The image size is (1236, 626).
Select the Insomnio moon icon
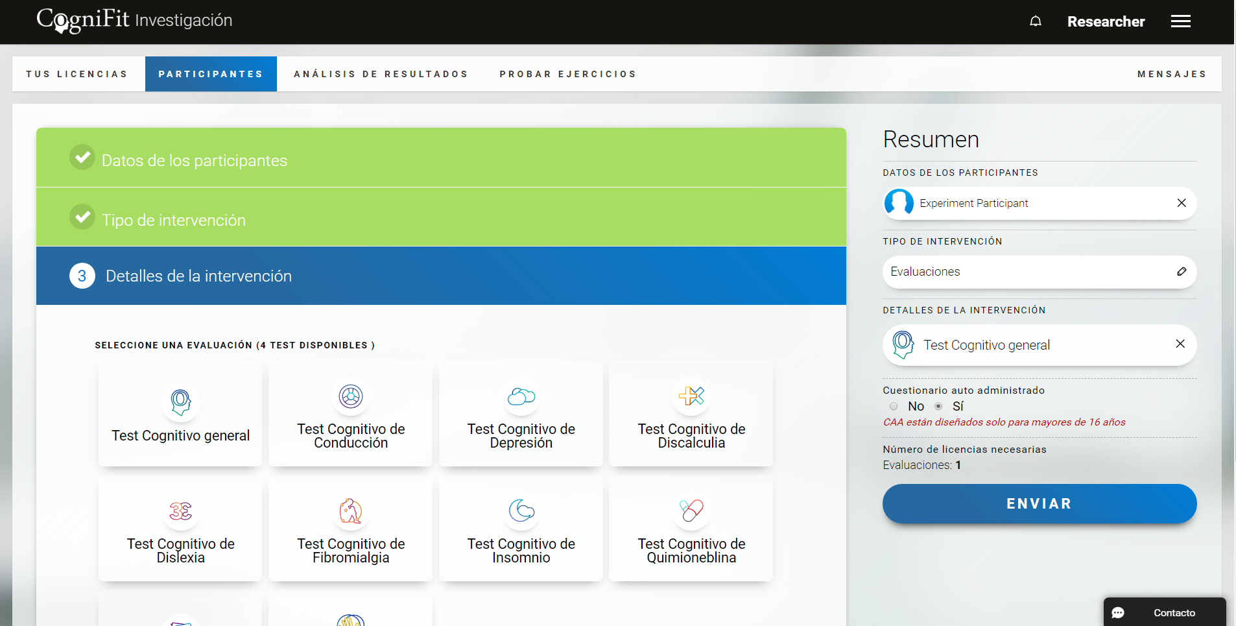(521, 511)
